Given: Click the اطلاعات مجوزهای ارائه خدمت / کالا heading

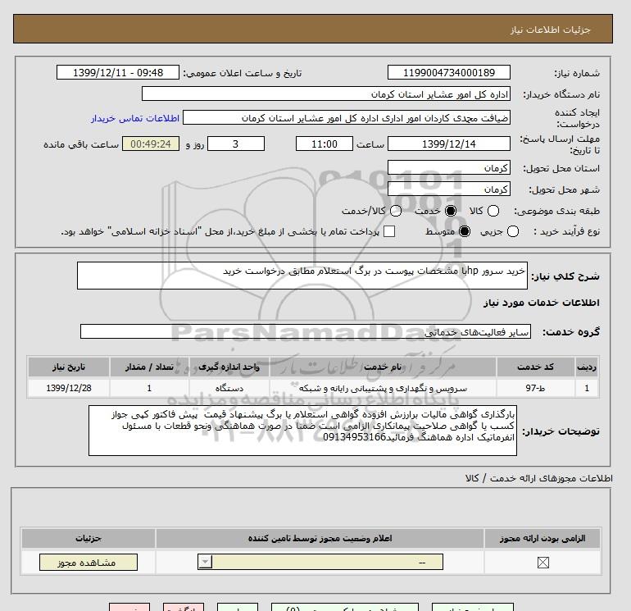Looking at the screenshot, I should click(539, 478).
